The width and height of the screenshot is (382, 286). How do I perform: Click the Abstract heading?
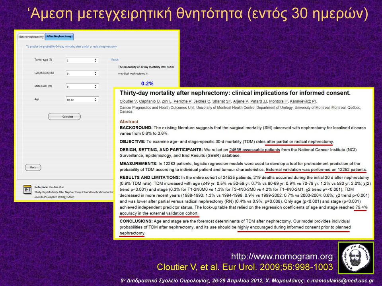click(x=129, y=122)
